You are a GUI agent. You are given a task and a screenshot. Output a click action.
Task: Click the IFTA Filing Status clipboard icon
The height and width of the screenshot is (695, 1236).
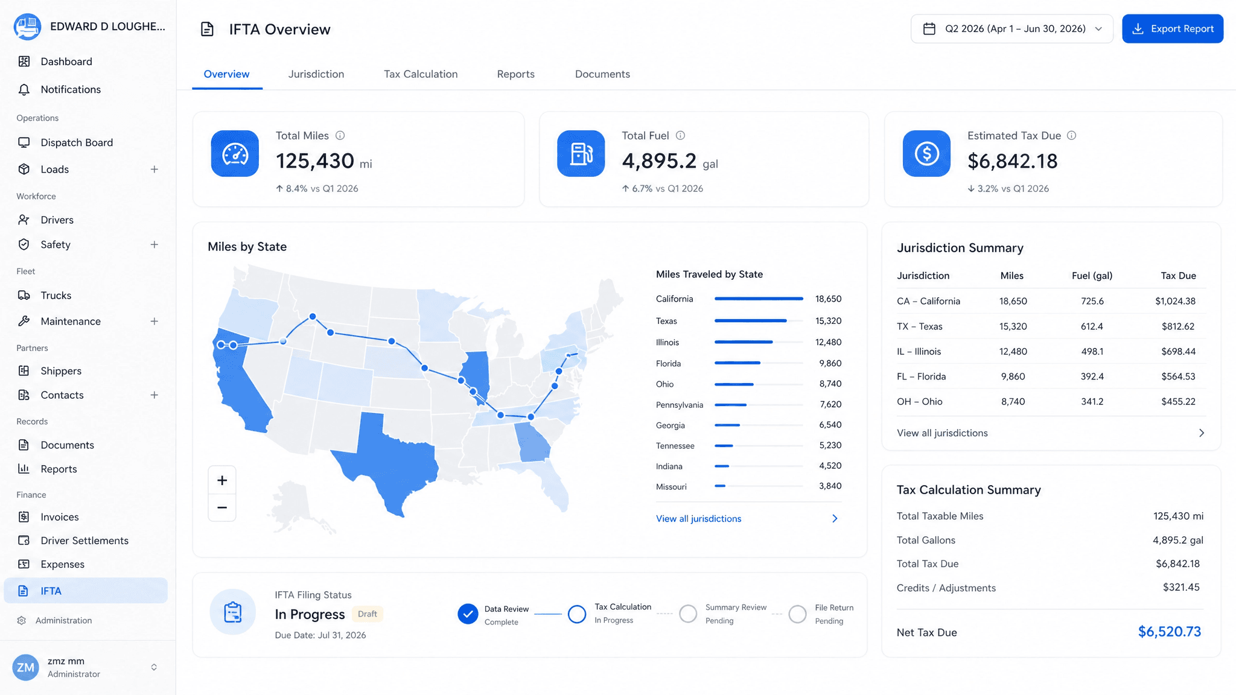233,612
